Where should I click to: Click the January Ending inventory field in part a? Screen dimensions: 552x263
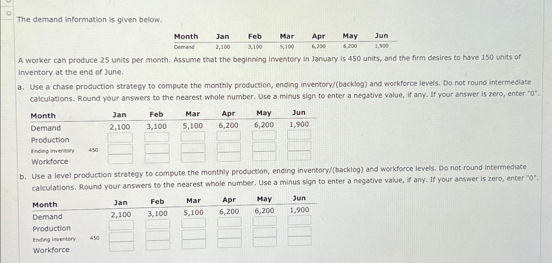(120, 149)
